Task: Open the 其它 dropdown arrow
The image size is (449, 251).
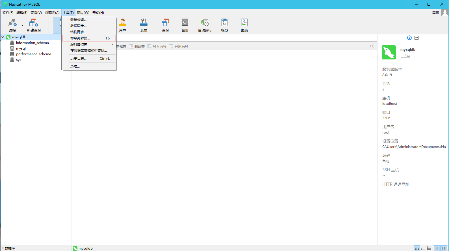Action: tap(154, 25)
